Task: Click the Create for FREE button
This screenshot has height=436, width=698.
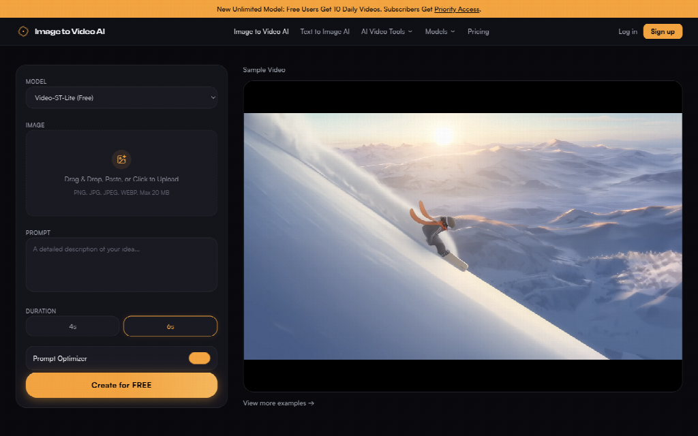Action: pos(121,386)
